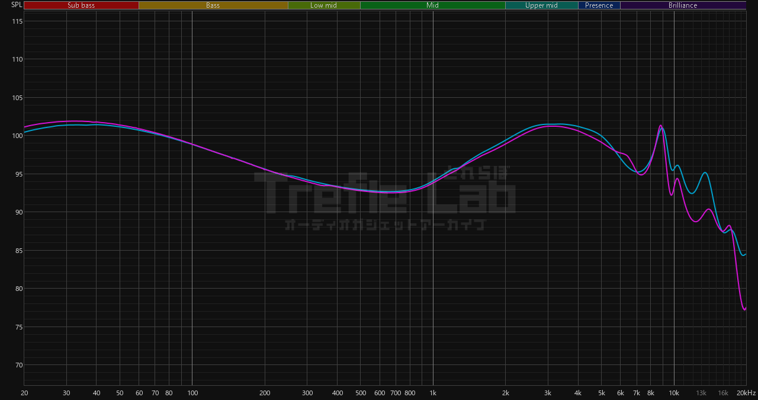
Task: Click the blue Presence band label
Action: tap(599, 5)
